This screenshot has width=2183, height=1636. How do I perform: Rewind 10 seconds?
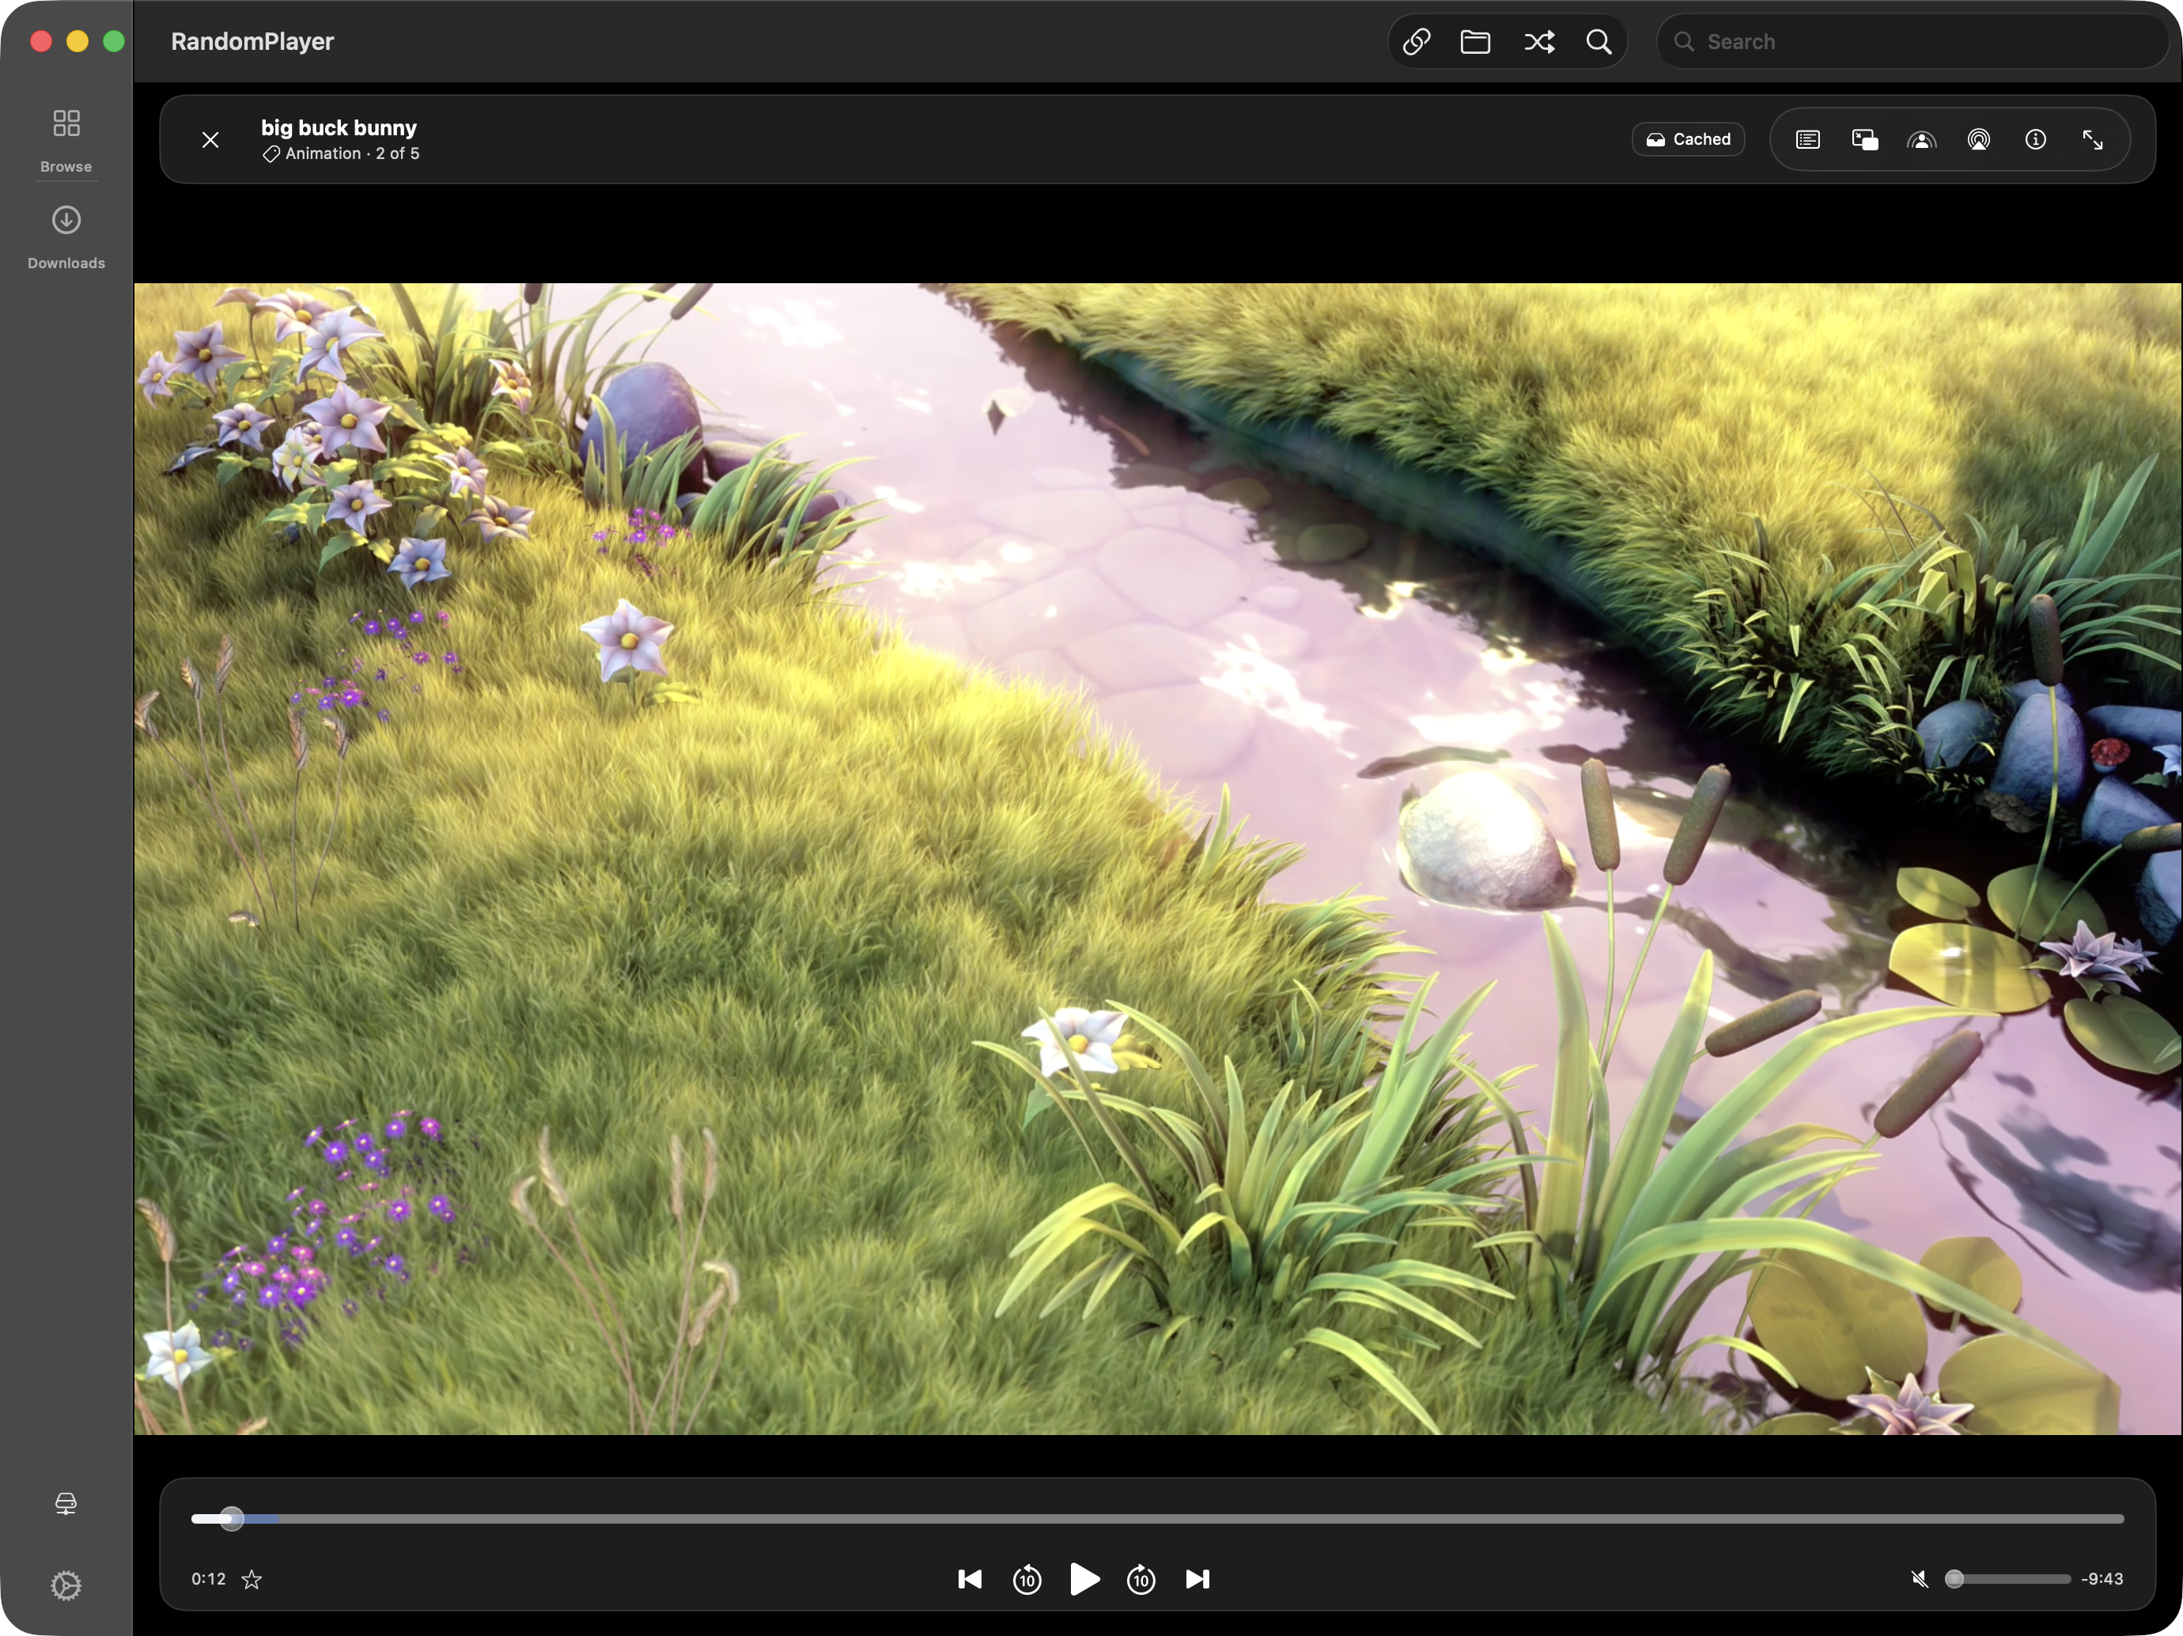click(x=1027, y=1580)
